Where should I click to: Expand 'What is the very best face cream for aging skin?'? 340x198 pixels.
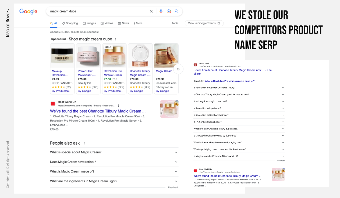pos(239,143)
